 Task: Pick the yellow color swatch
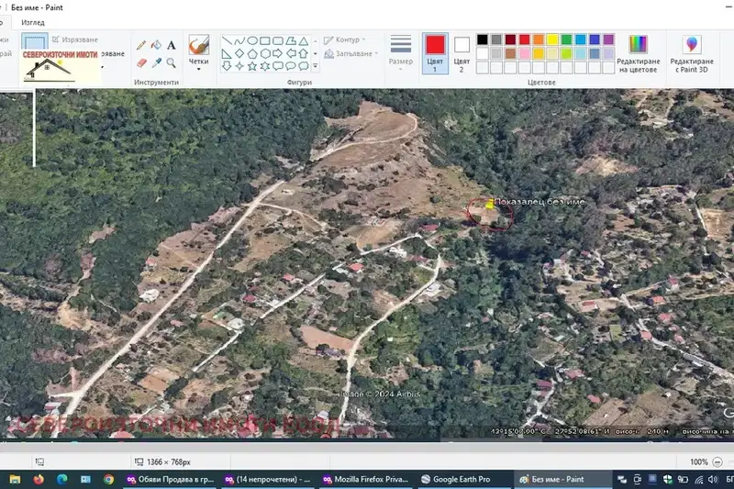click(x=552, y=39)
